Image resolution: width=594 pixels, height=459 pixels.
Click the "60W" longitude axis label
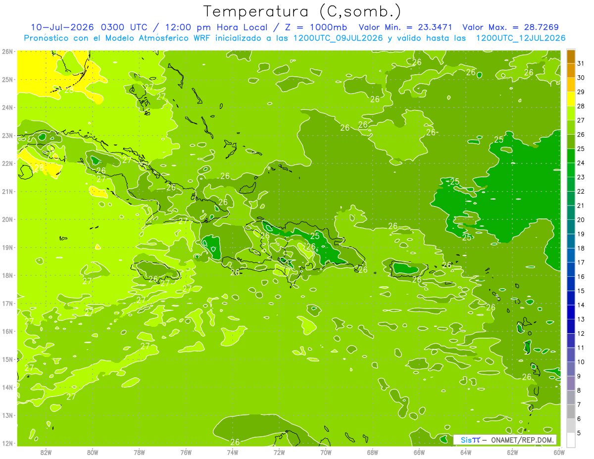click(559, 452)
